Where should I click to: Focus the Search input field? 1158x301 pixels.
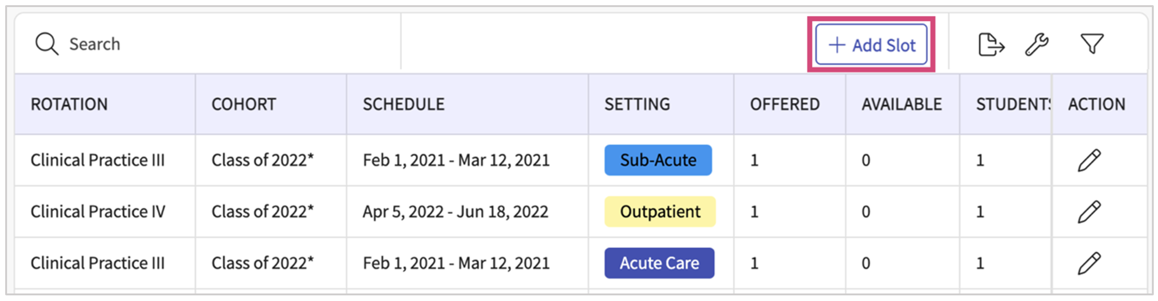tap(207, 44)
